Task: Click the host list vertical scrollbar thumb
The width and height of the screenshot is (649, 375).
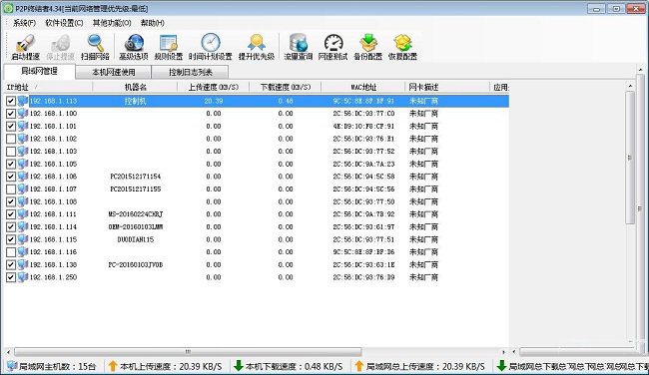Action: 630,158
